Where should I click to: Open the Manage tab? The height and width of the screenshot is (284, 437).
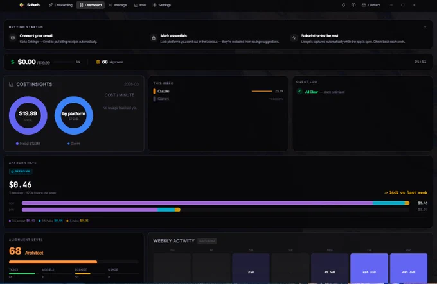118,5
